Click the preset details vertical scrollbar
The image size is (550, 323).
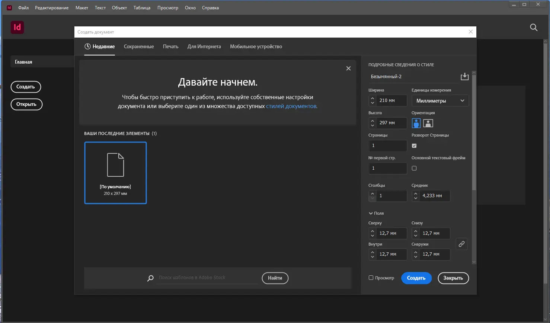[x=474, y=132]
